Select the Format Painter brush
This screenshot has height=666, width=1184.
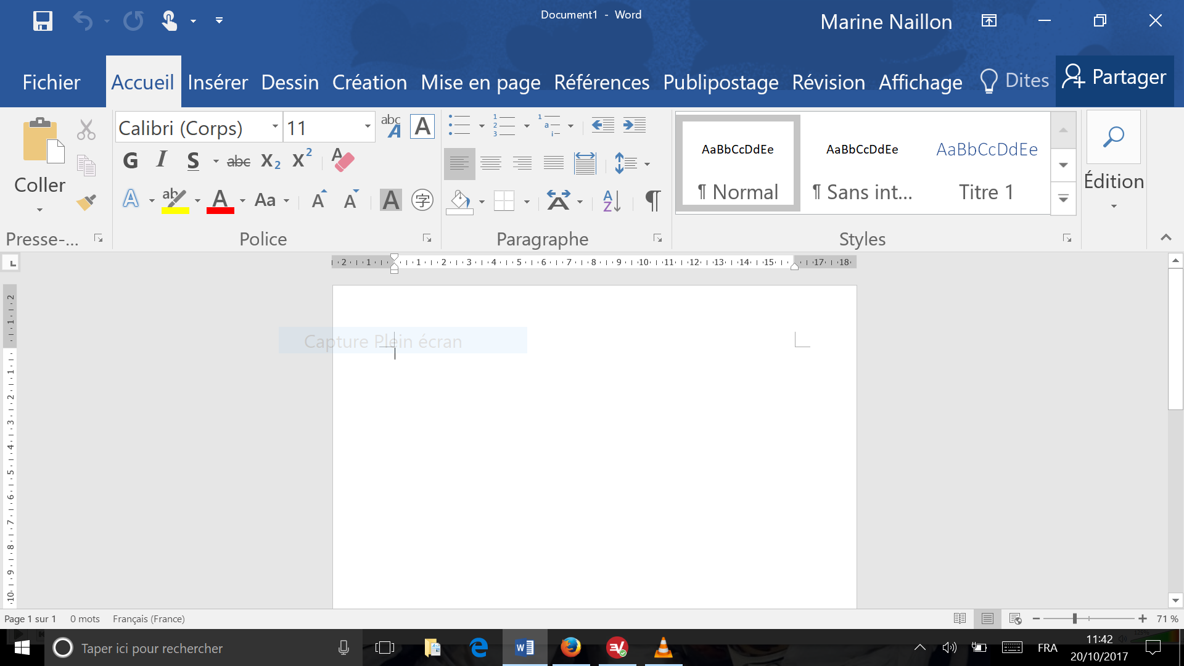point(86,202)
